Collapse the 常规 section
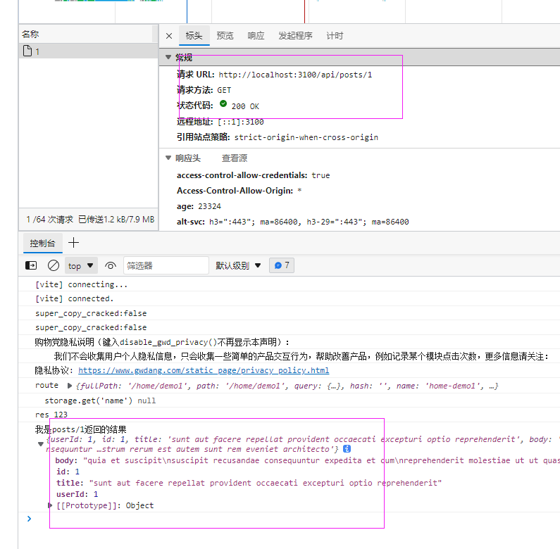 pos(168,57)
